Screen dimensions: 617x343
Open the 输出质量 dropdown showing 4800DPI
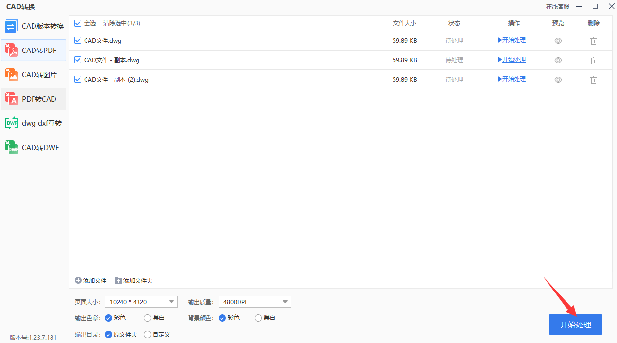point(255,302)
